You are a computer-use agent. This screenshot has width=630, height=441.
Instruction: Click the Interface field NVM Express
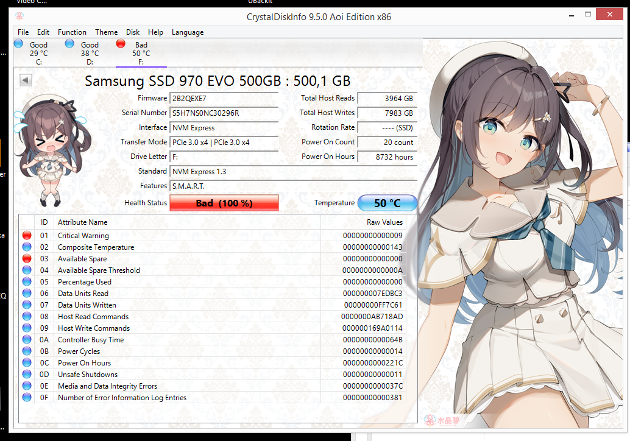(224, 128)
